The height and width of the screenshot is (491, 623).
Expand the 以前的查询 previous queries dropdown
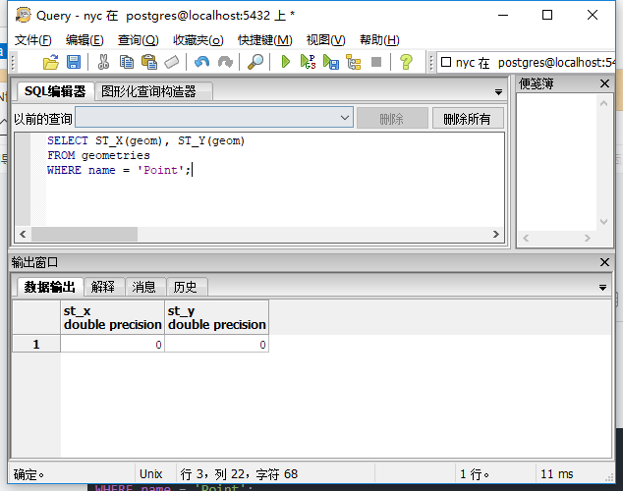[345, 118]
